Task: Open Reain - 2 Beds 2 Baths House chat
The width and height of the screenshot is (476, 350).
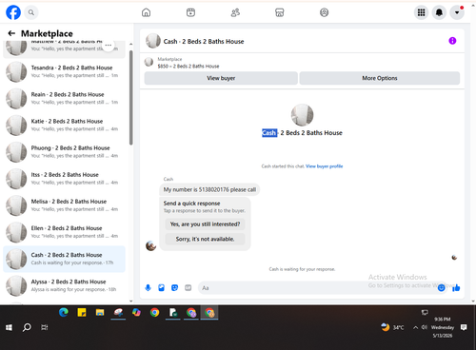Action: click(x=64, y=98)
